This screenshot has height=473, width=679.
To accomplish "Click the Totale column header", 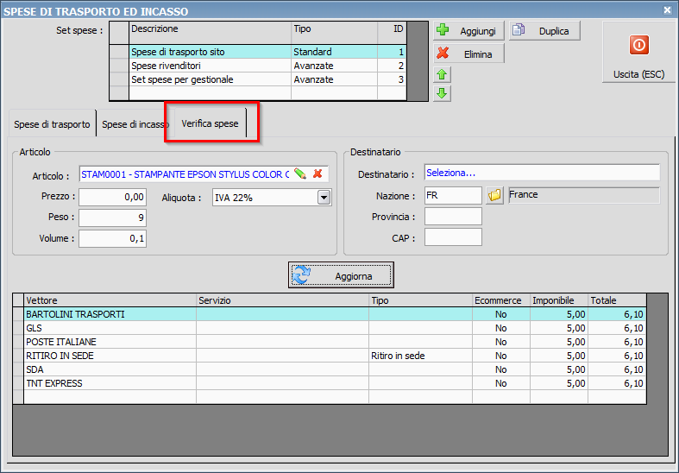I will pos(617,300).
